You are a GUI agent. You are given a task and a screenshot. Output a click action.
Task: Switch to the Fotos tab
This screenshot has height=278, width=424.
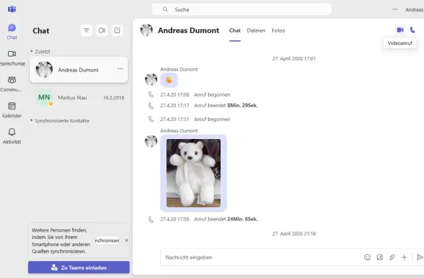coord(278,30)
